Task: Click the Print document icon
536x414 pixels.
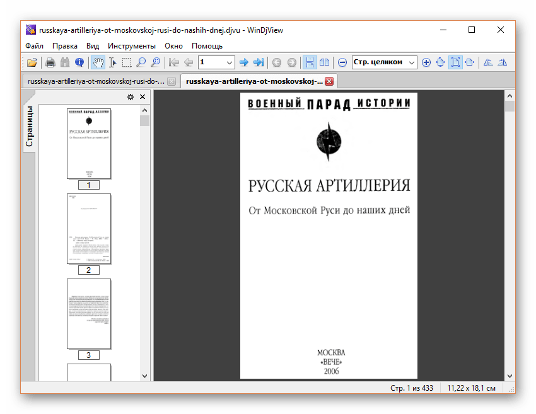Action: click(x=50, y=62)
